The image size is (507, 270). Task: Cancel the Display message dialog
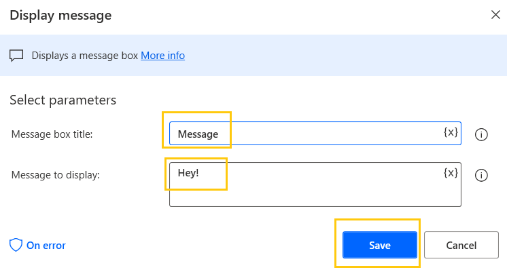461,245
